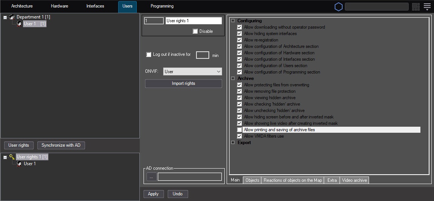Tick the Disable checkbox
Viewport: 434px width, 201px height.
pos(195,31)
